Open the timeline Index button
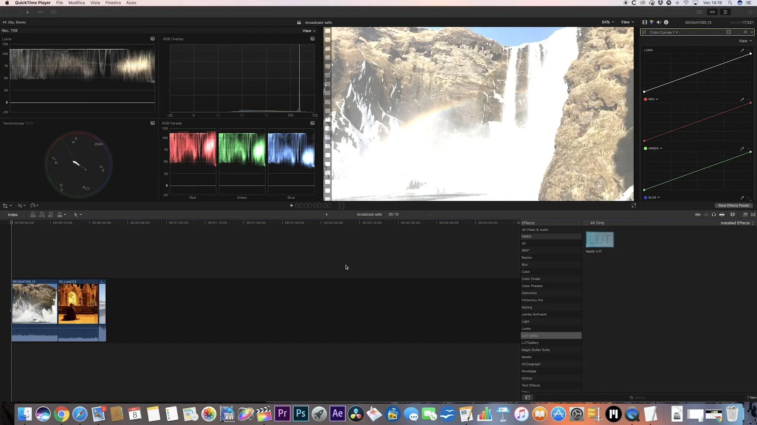 pos(13,214)
